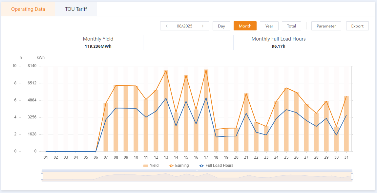377x193 pixels.
Task: Toggle Full Load Hours legend item
Action: coord(216,166)
